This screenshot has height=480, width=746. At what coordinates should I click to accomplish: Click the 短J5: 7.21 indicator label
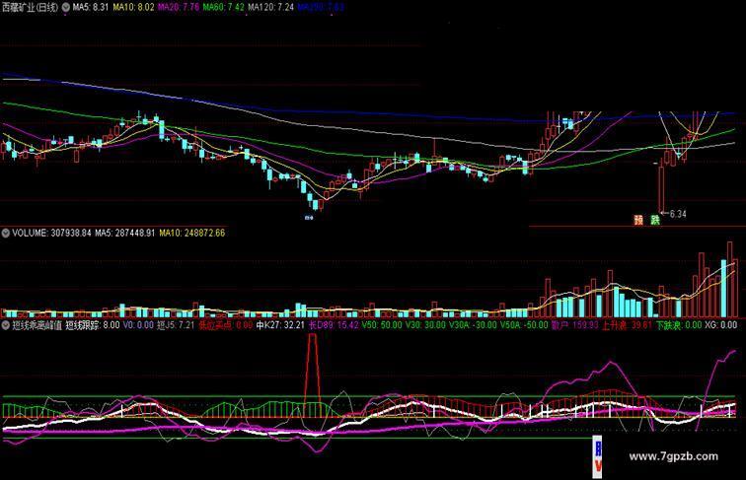tap(176, 325)
